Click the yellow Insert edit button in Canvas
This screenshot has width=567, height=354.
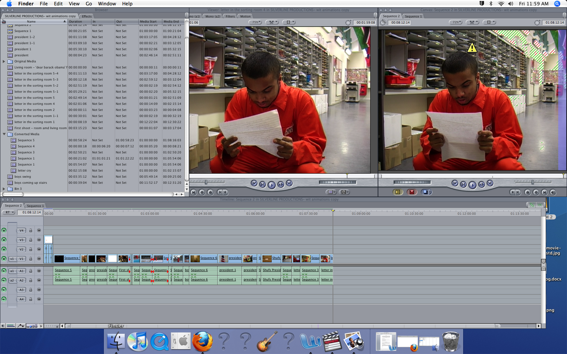pyautogui.click(x=398, y=192)
